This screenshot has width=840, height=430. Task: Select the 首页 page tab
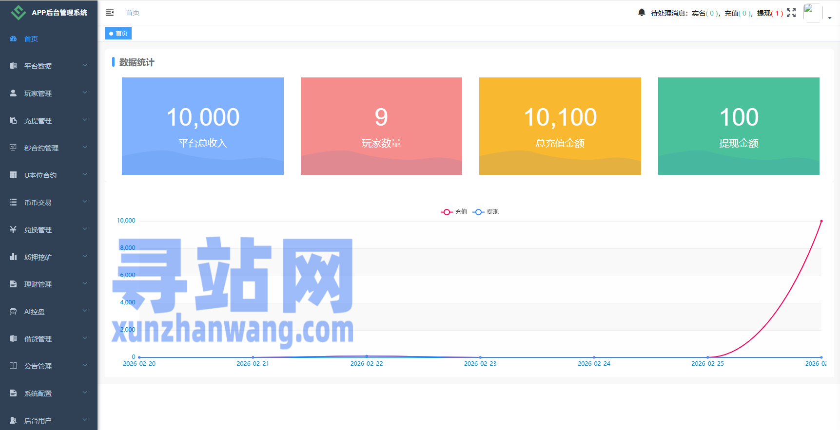pos(118,33)
